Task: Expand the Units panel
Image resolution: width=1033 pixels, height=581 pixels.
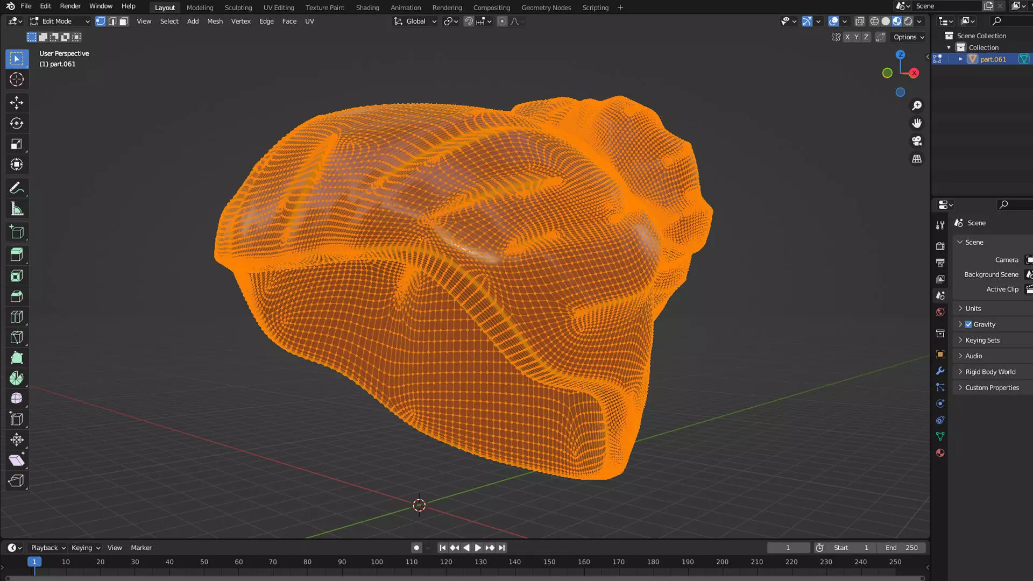Action: 973,308
